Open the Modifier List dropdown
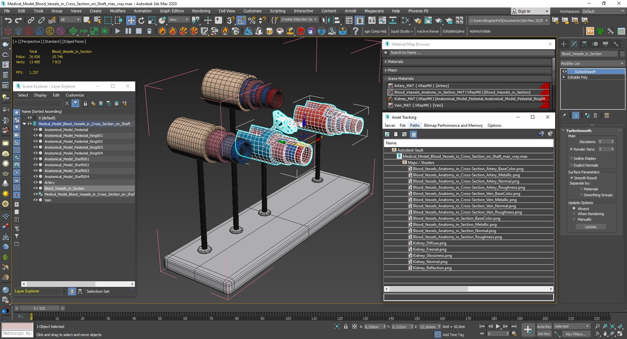The image size is (627, 339). point(592,64)
